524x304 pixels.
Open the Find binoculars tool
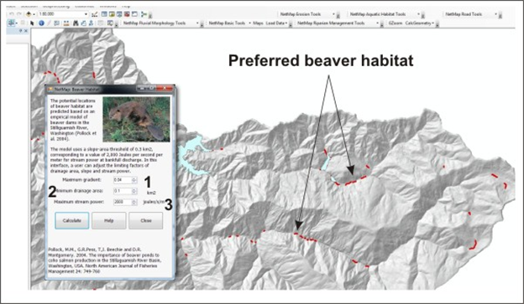click(76, 23)
